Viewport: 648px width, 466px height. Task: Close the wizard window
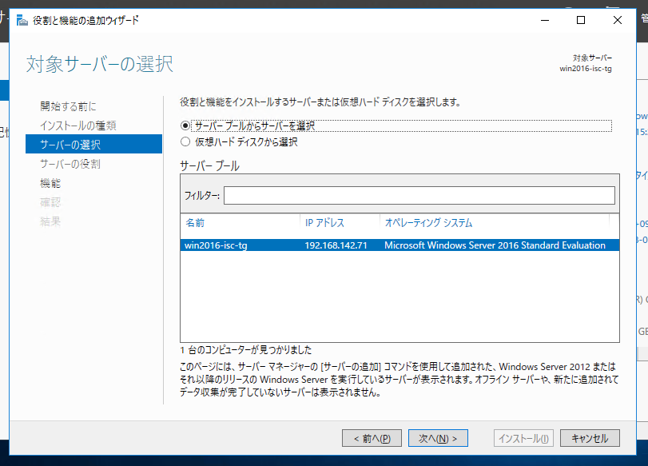(618, 20)
